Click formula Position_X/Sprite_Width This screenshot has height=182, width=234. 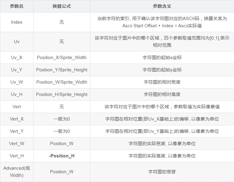[62, 58]
